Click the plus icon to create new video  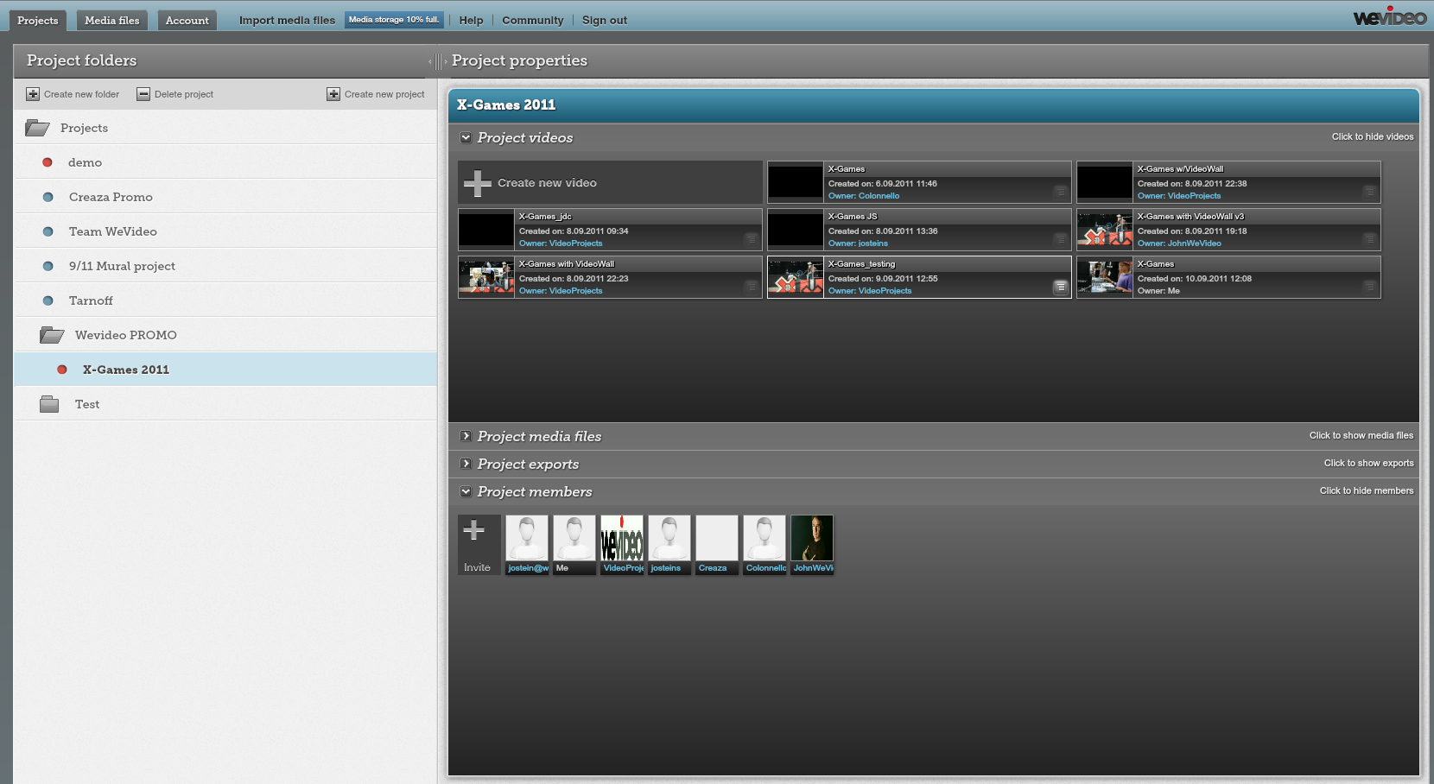pyautogui.click(x=478, y=183)
